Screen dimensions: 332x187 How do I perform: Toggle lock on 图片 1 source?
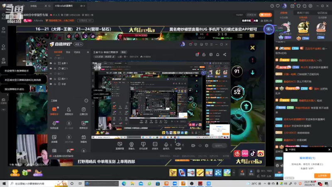[x=55, y=79]
